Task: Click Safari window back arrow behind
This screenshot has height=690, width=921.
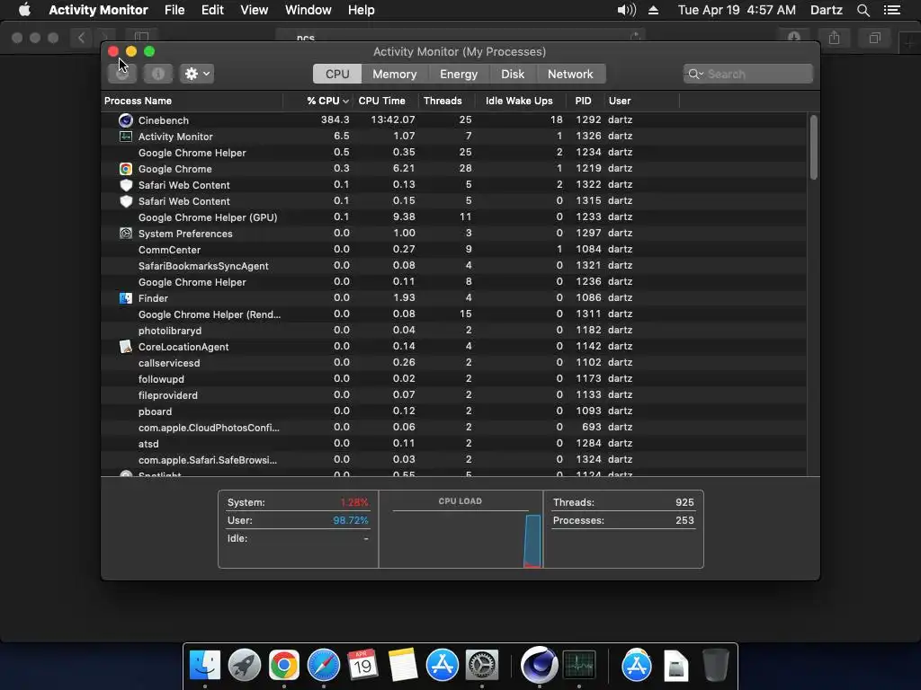Action: click(x=81, y=38)
